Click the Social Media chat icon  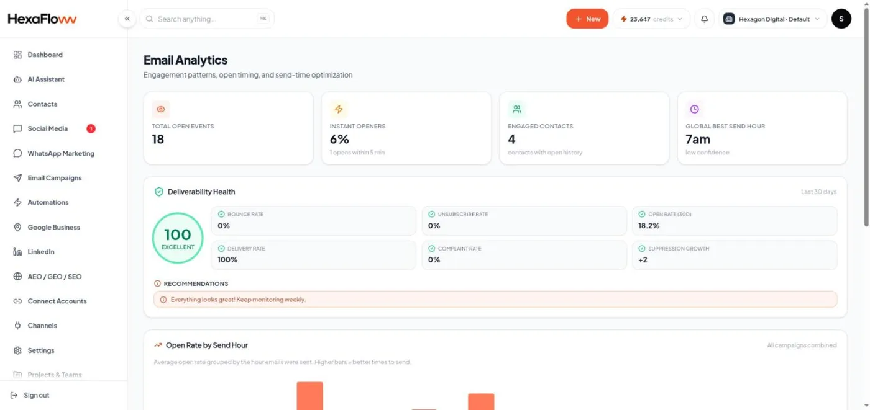pyautogui.click(x=17, y=128)
